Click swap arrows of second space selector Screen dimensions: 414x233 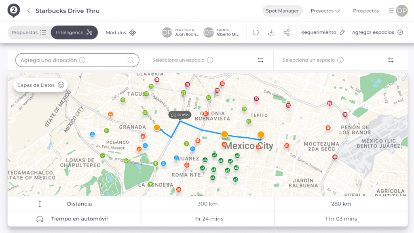(391, 60)
